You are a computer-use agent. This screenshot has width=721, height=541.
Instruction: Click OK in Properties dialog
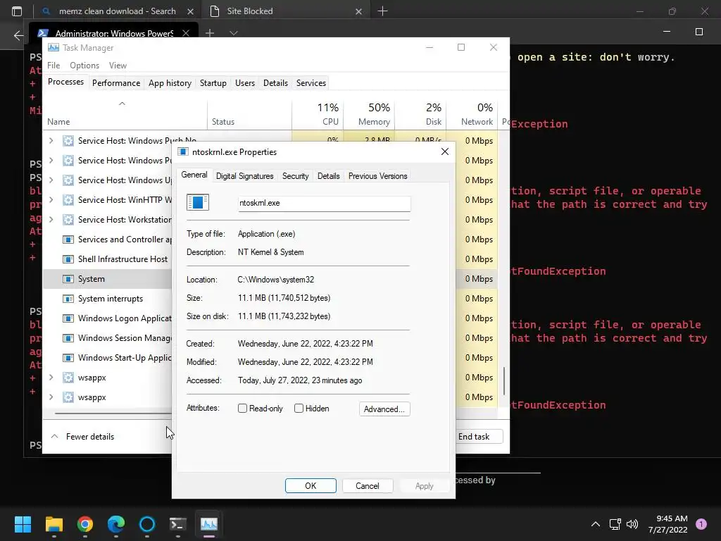pos(311,486)
